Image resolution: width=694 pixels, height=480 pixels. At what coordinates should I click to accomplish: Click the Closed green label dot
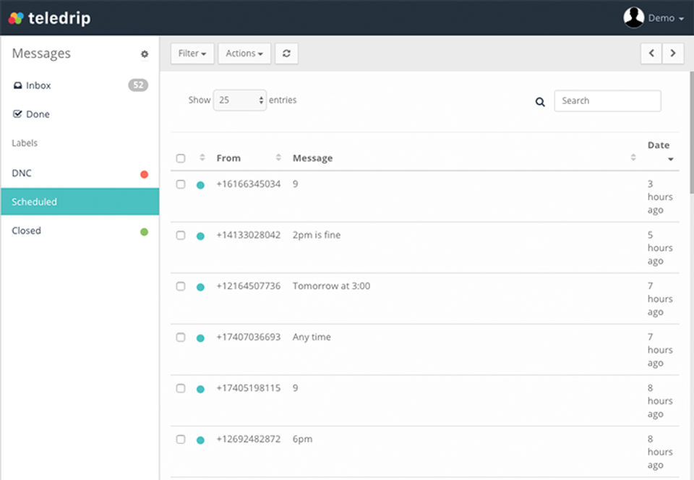click(x=145, y=231)
